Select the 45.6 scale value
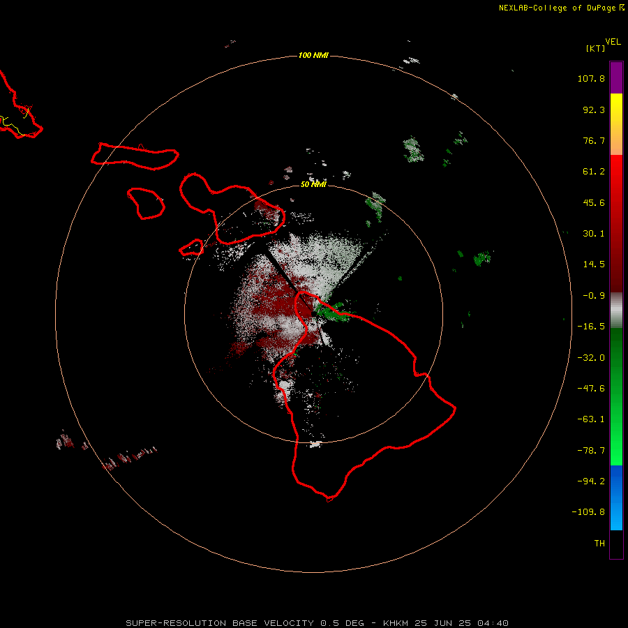Screen dimensions: 628x628 click(x=594, y=202)
